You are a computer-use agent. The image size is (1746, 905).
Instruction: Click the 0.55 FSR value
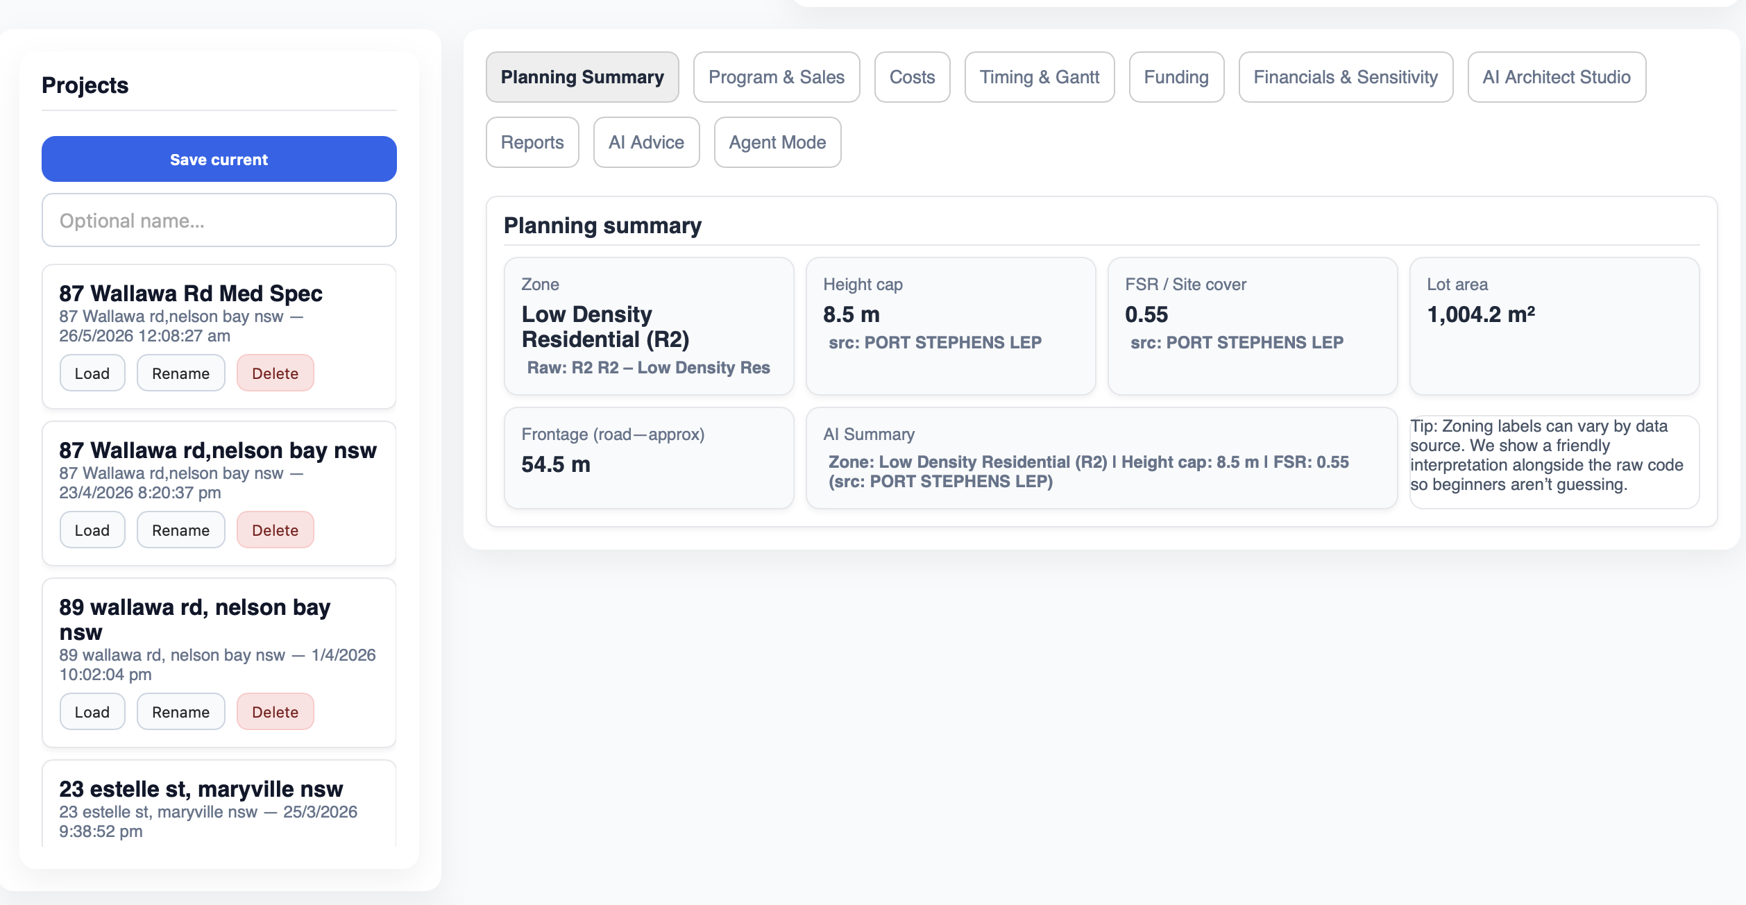[x=1146, y=314]
